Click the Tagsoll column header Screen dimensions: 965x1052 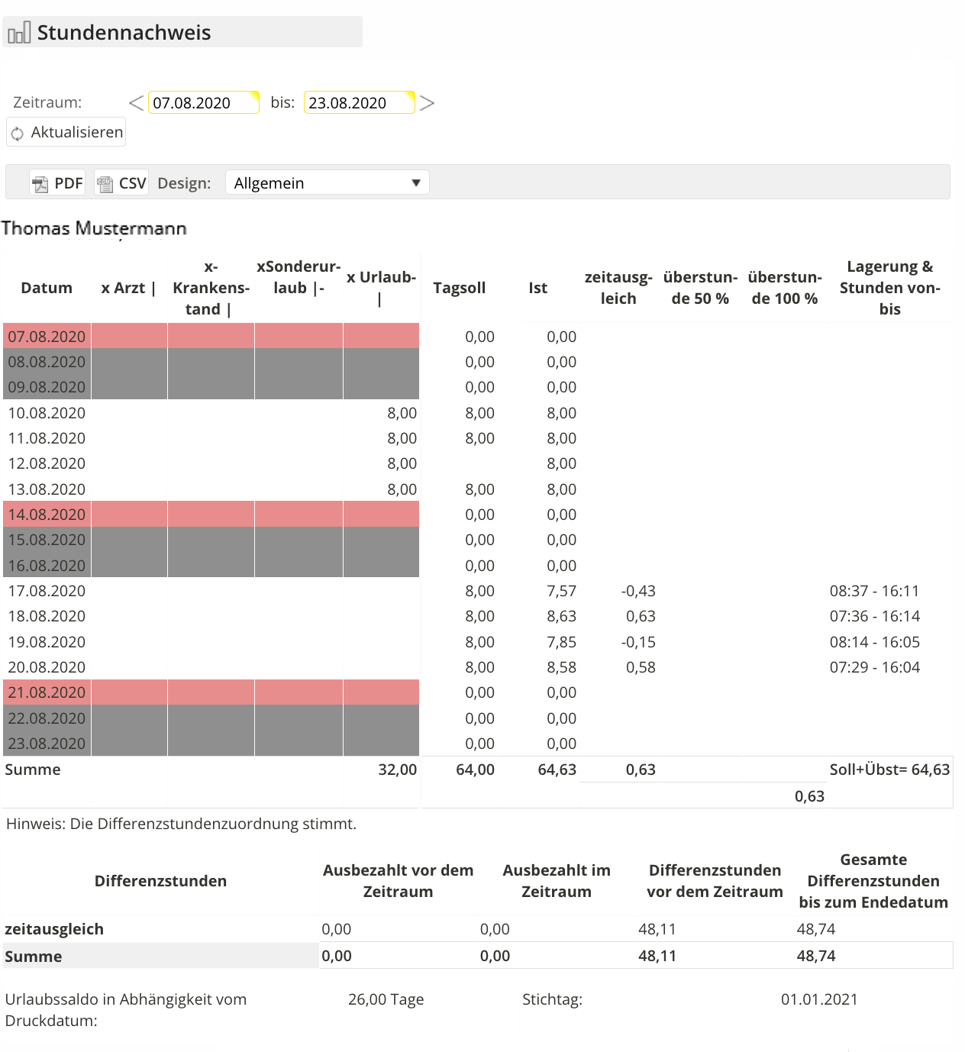tap(459, 288)
